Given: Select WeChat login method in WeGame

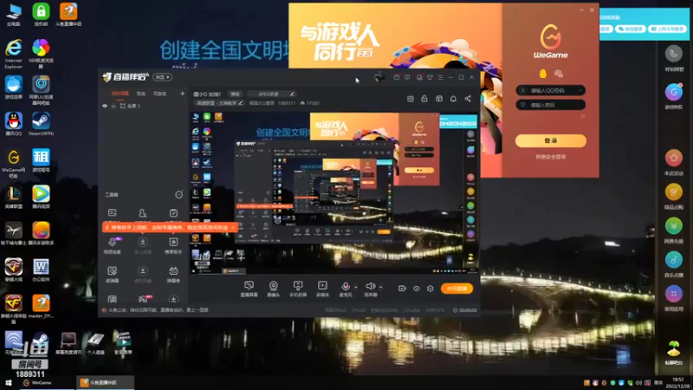Looking at the screenshot, I should tap(559, 74).
